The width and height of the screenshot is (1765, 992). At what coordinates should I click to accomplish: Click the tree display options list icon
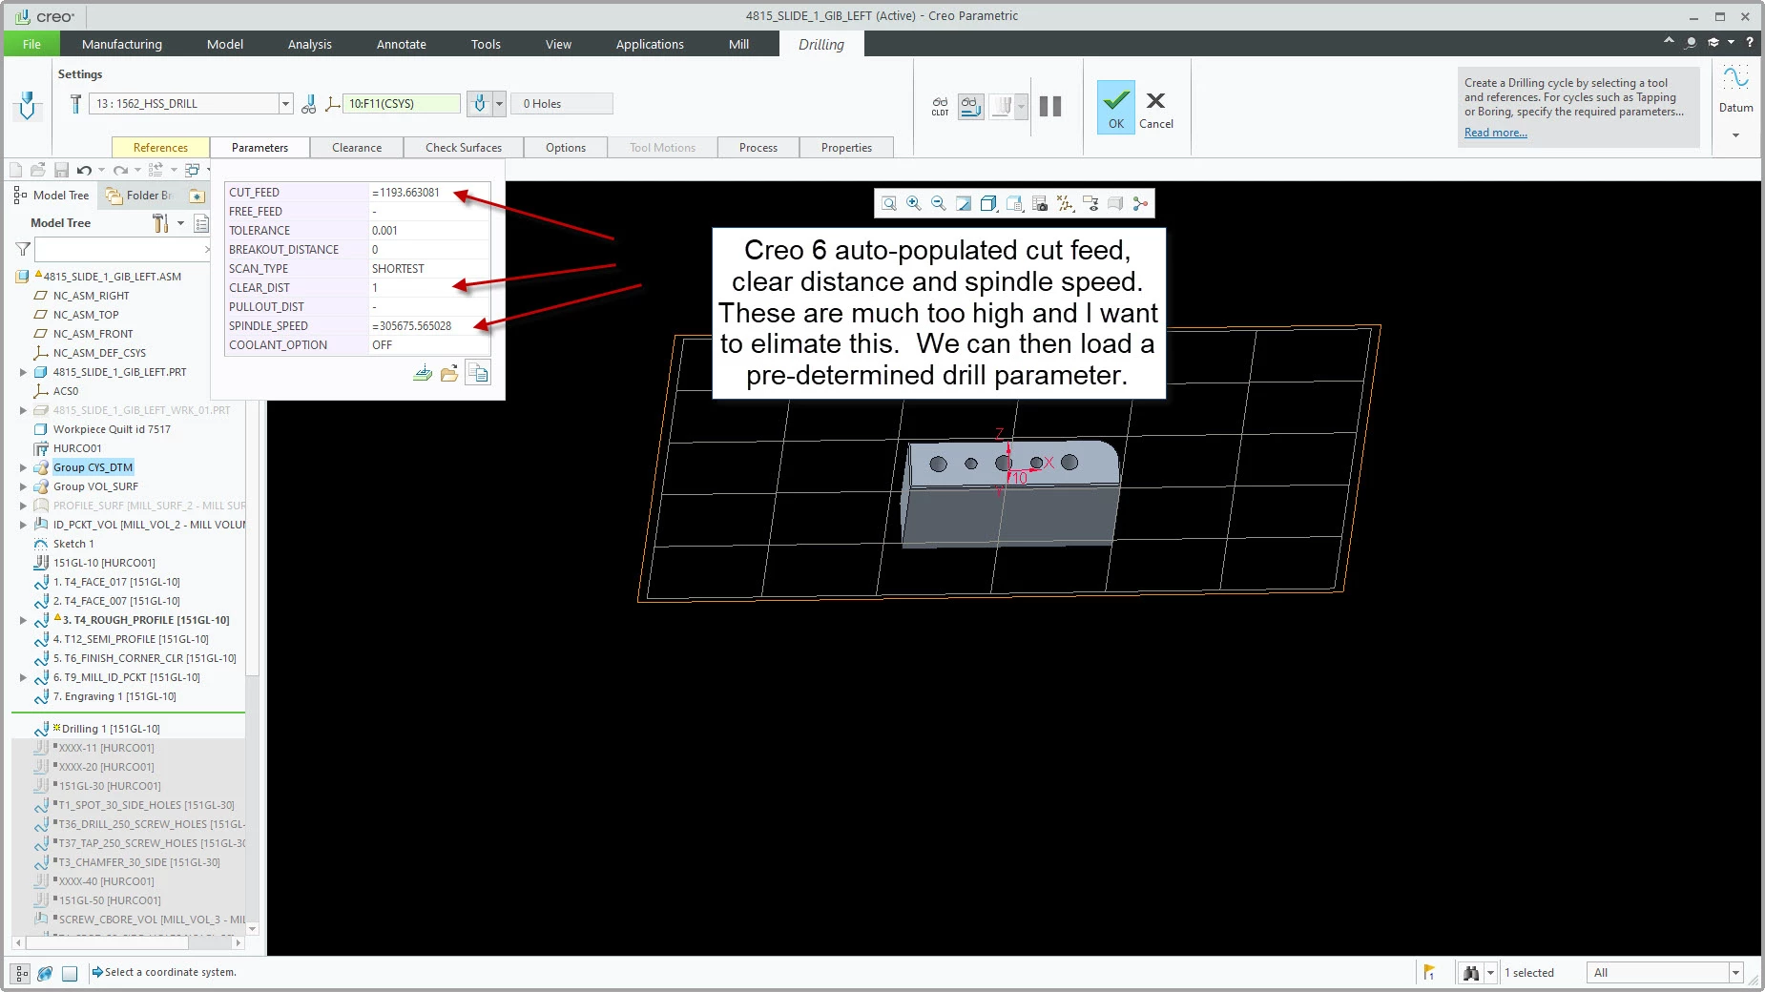point(201,223)
